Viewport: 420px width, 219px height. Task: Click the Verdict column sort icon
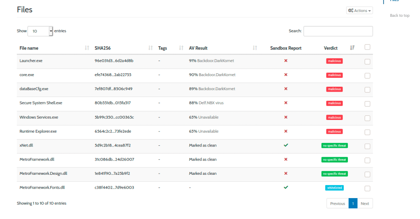352,48
